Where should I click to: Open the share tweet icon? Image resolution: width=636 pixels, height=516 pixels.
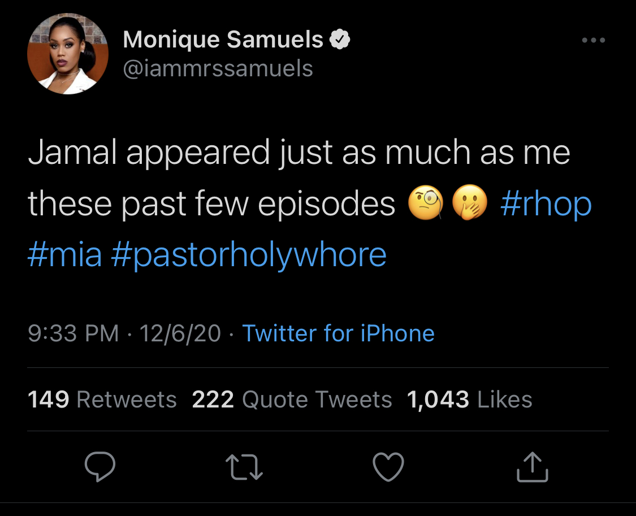click(532, 467)
